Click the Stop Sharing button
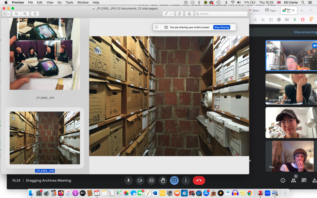Viewport: 317px width, 198px height. [222, 27]
